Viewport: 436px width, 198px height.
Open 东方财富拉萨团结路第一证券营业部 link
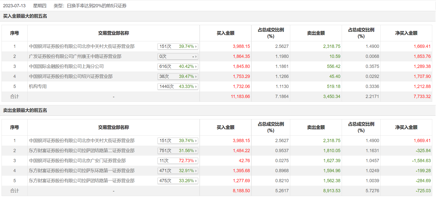(82, 181)
